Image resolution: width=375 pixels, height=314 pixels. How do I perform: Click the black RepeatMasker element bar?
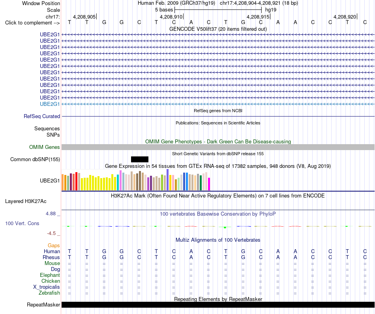(218, 305)
